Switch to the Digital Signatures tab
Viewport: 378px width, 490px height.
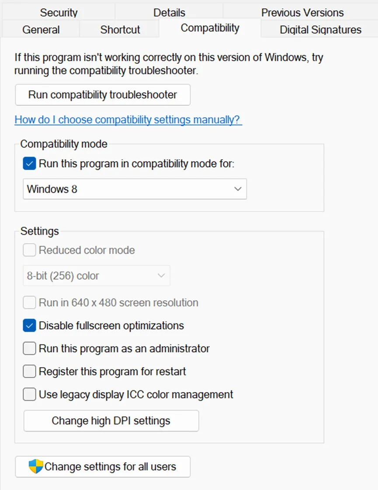click(320, 30)
